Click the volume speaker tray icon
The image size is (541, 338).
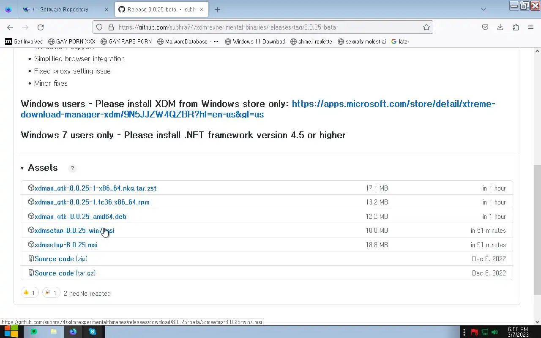coord(495,332)
